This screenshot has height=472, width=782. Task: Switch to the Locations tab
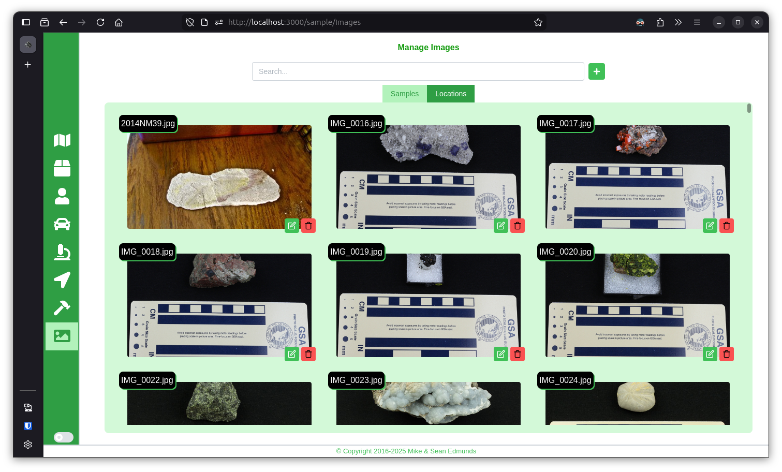tap(450, 94)
